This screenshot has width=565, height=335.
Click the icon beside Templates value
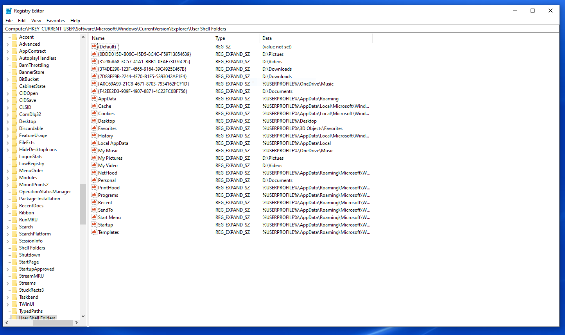(94, 232)
